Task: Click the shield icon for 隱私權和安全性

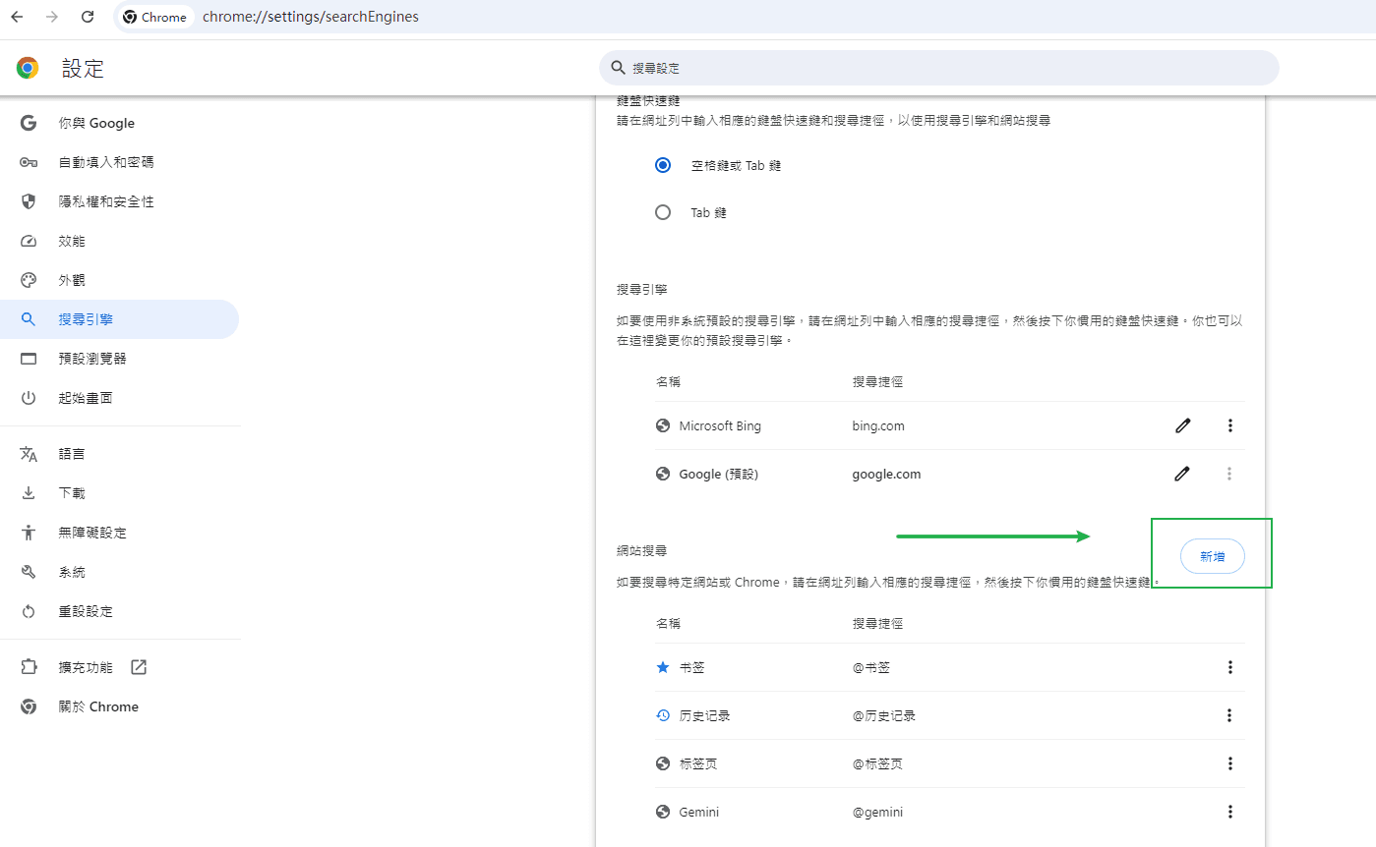Action: coord(29,201)
